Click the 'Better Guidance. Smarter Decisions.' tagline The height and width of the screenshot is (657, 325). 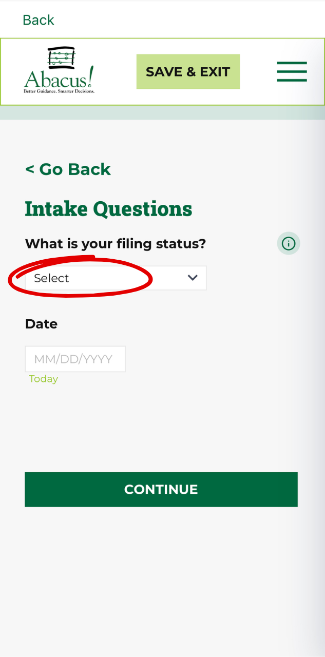click(59, 91)
